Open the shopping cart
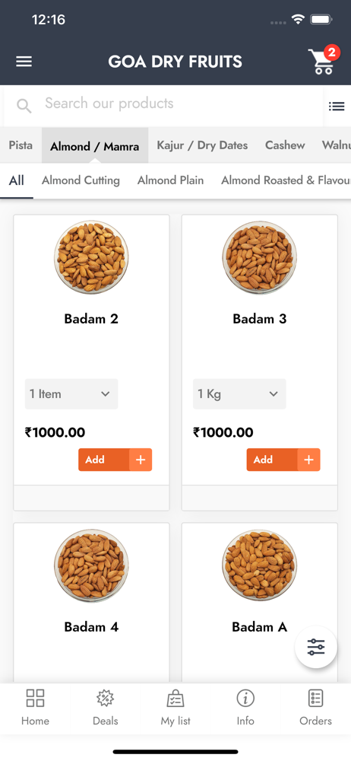 tap(321, 61)
